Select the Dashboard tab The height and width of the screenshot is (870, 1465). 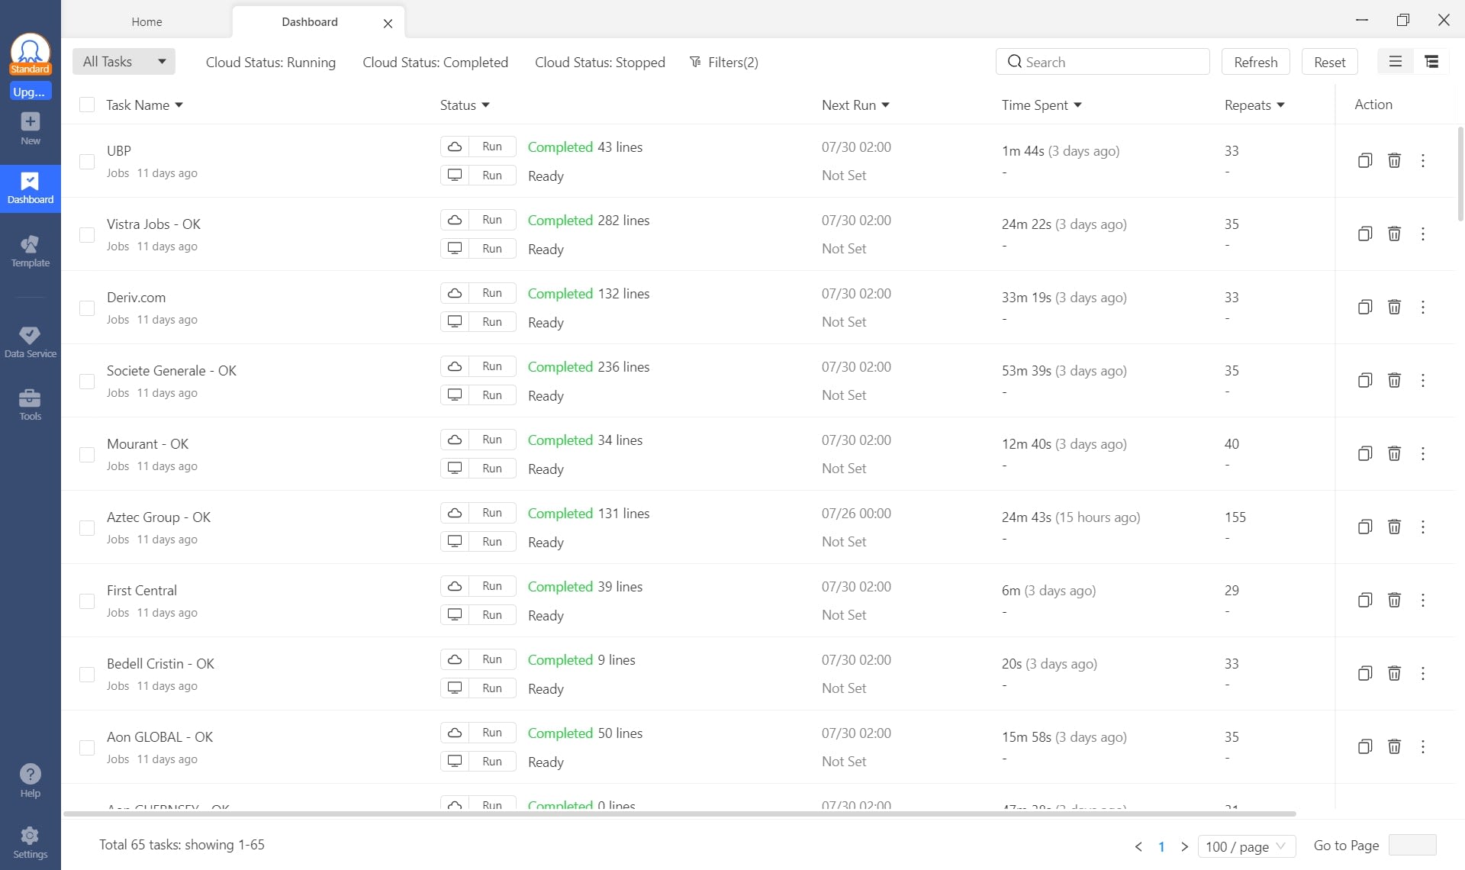[x=310, y=21]
